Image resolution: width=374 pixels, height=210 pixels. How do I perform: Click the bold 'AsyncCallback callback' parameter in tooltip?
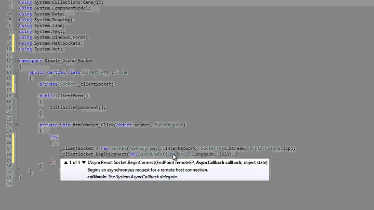click(x=219, y=163)
